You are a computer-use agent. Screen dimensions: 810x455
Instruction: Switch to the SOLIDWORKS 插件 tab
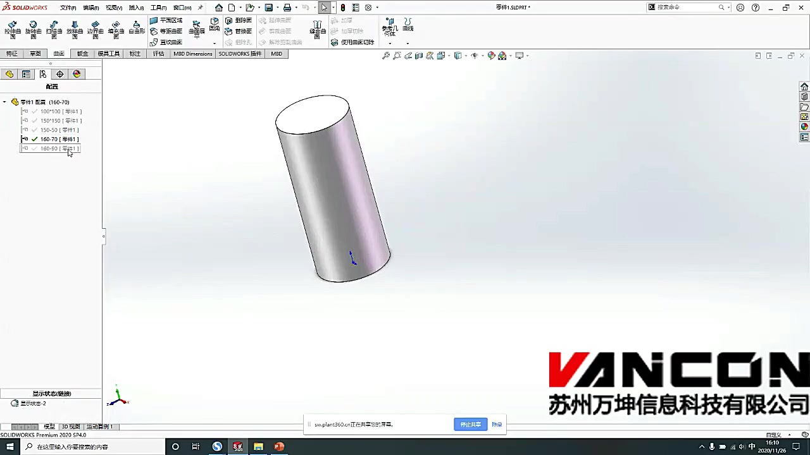[240, 54]
